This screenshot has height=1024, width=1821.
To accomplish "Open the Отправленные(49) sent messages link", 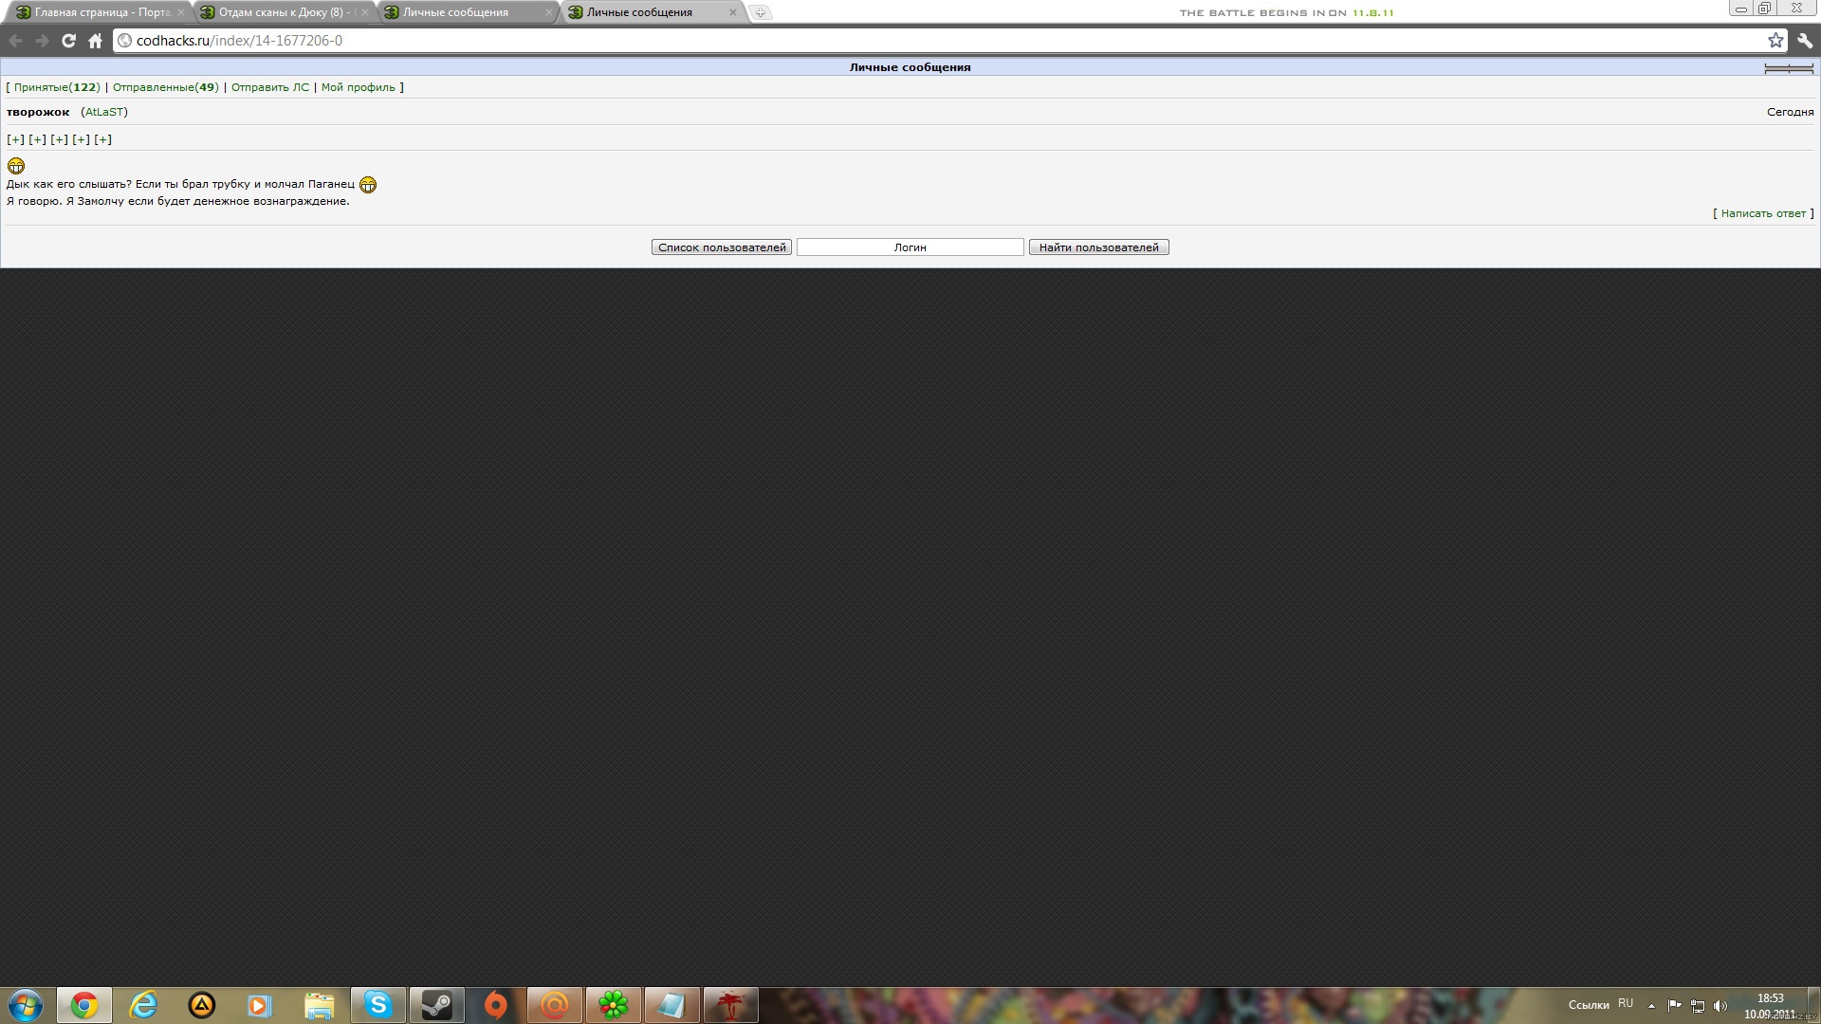I will 166,87.
